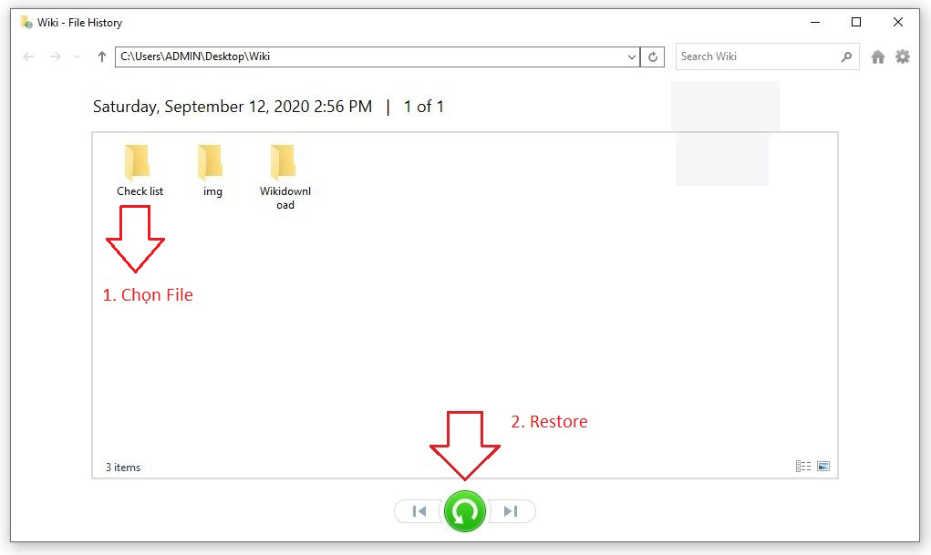Open the Home icon
Viewport: 931px width, 555px height.
pos(877,57)
